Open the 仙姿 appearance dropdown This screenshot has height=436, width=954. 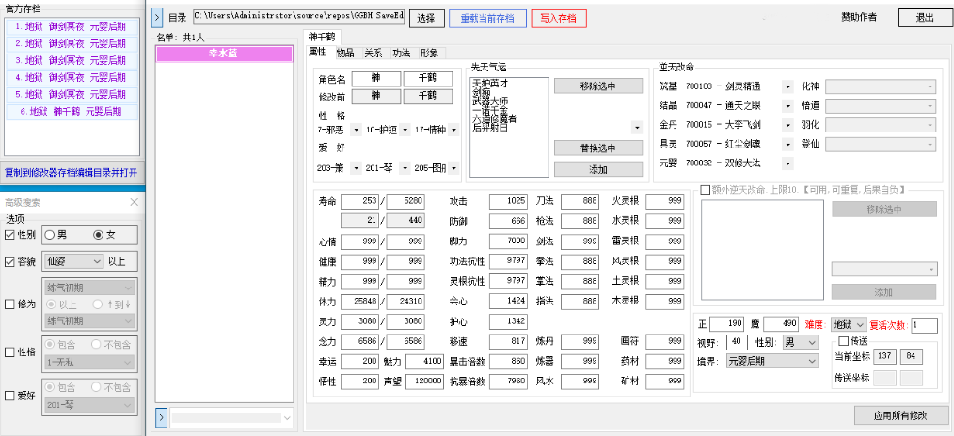[73, 261]
